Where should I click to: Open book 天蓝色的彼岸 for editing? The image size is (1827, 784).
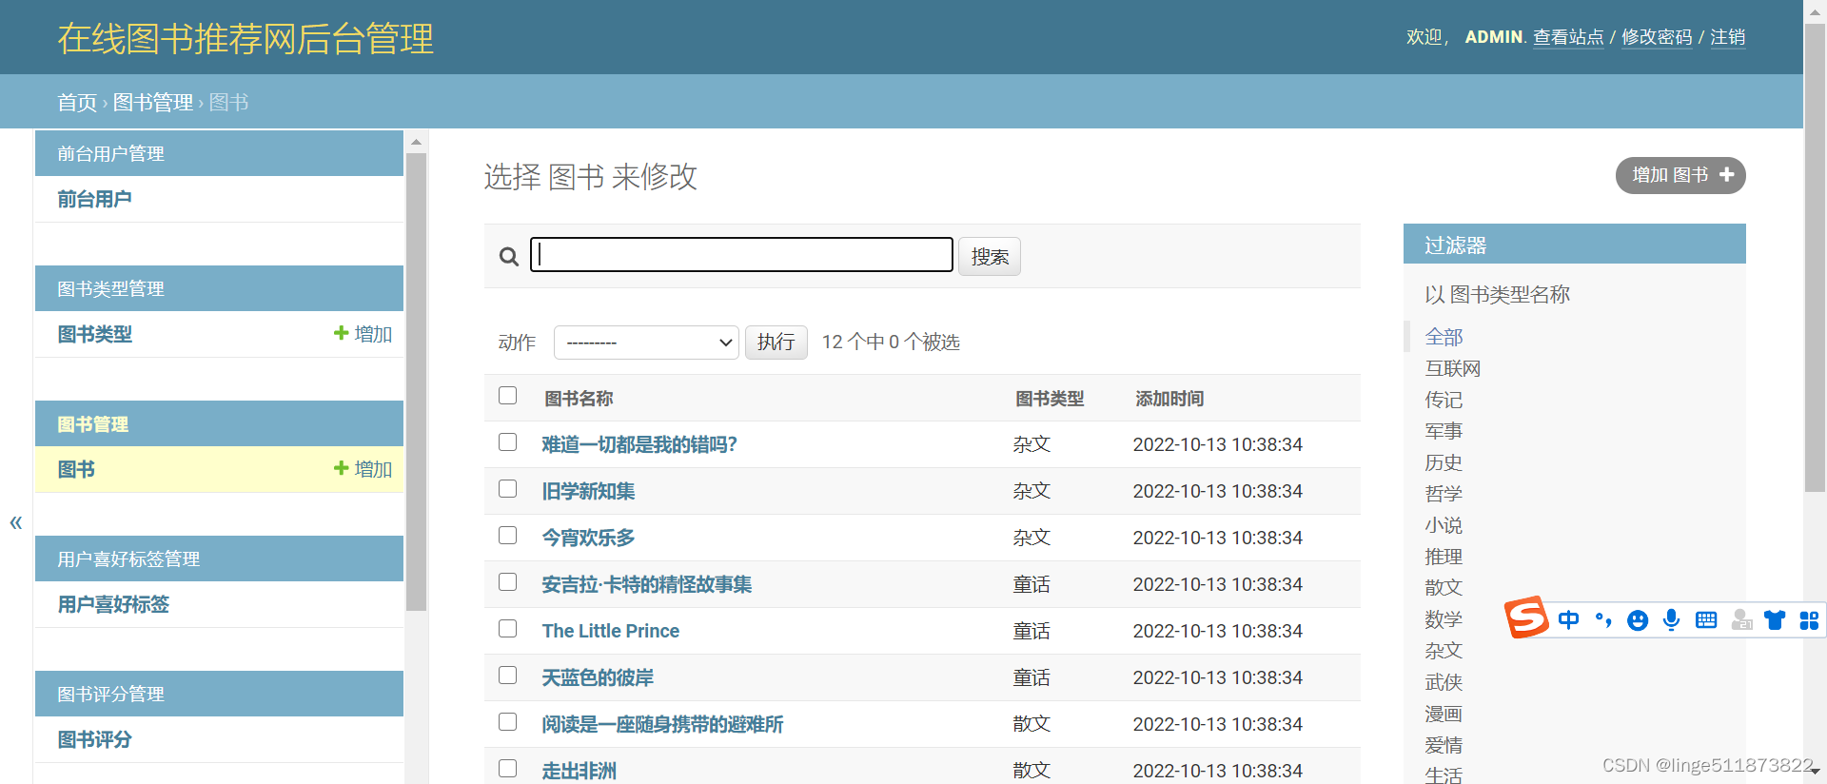pyautogui.click(x=598, y=677)
